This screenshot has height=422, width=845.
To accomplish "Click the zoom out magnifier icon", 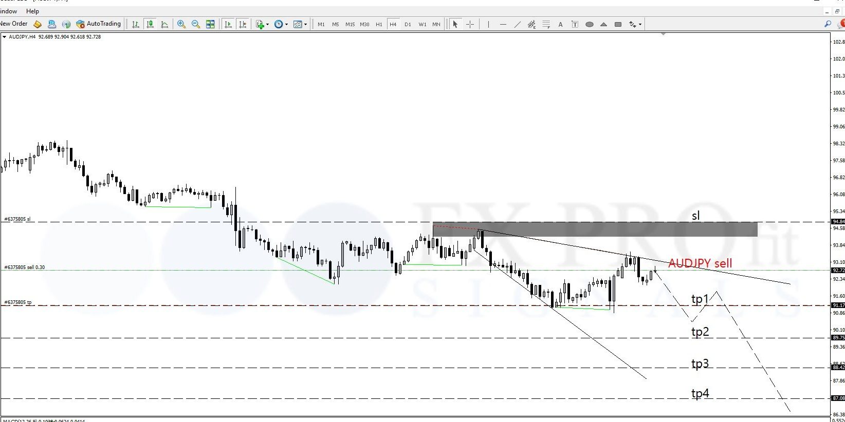I will pos(196,24).
